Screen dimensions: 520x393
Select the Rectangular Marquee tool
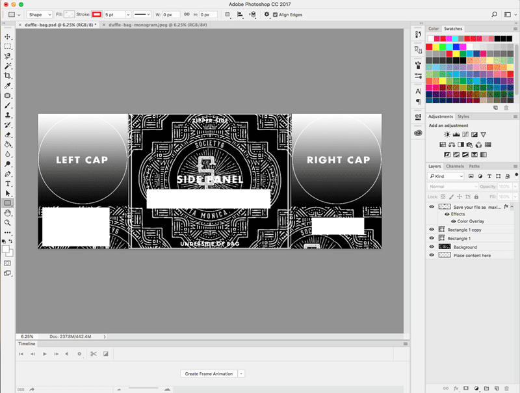8,46
